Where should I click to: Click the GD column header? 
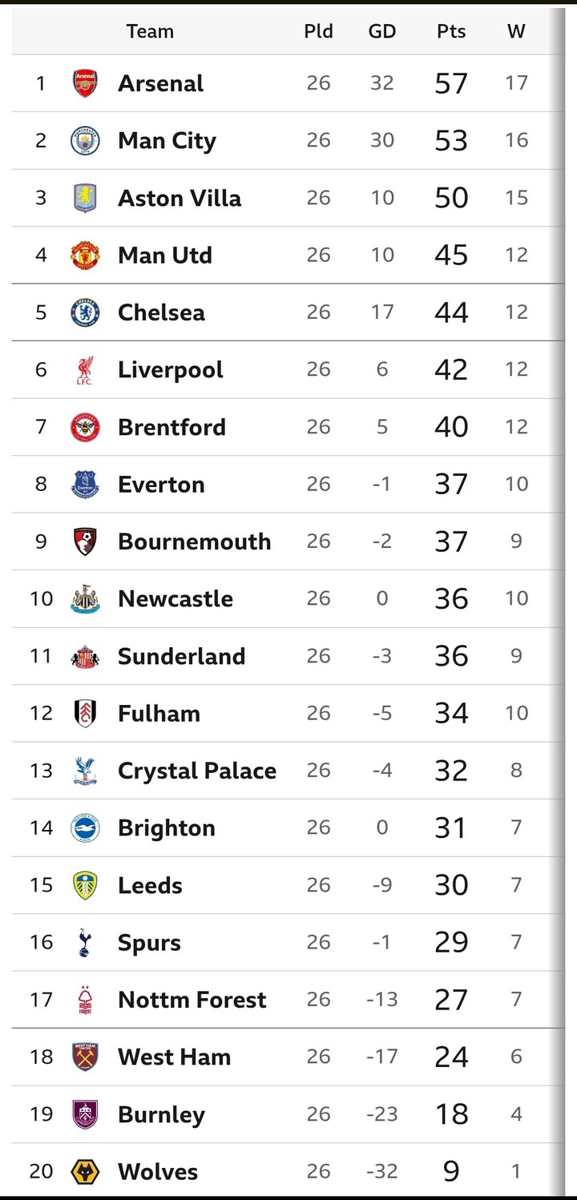pos(382,31)
